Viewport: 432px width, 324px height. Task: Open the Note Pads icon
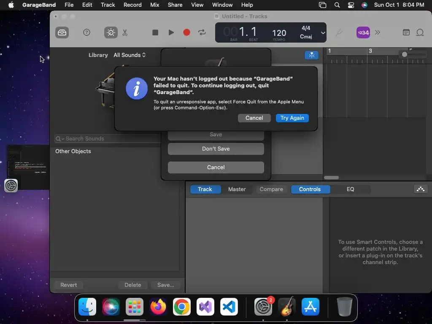click(406, 32)
